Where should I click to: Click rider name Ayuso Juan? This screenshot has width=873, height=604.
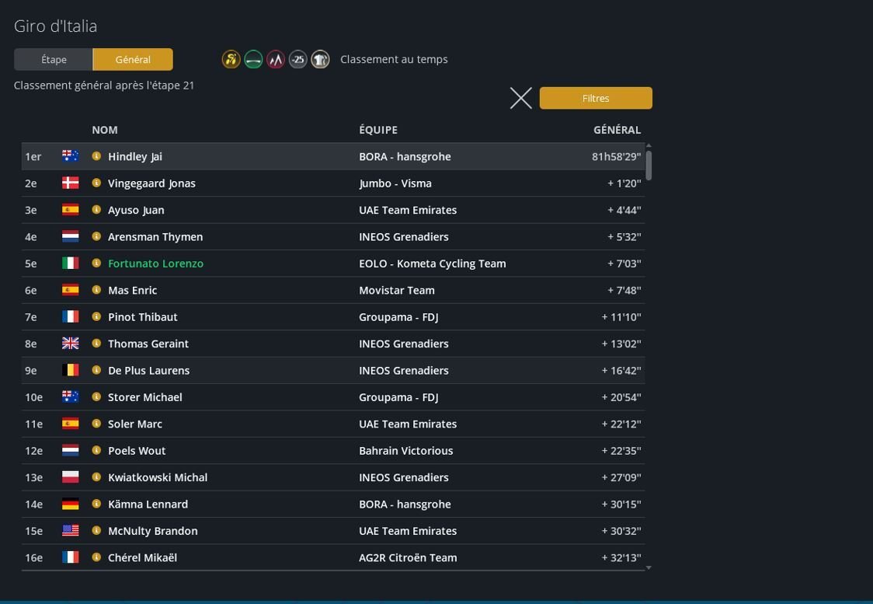(136, 210)
